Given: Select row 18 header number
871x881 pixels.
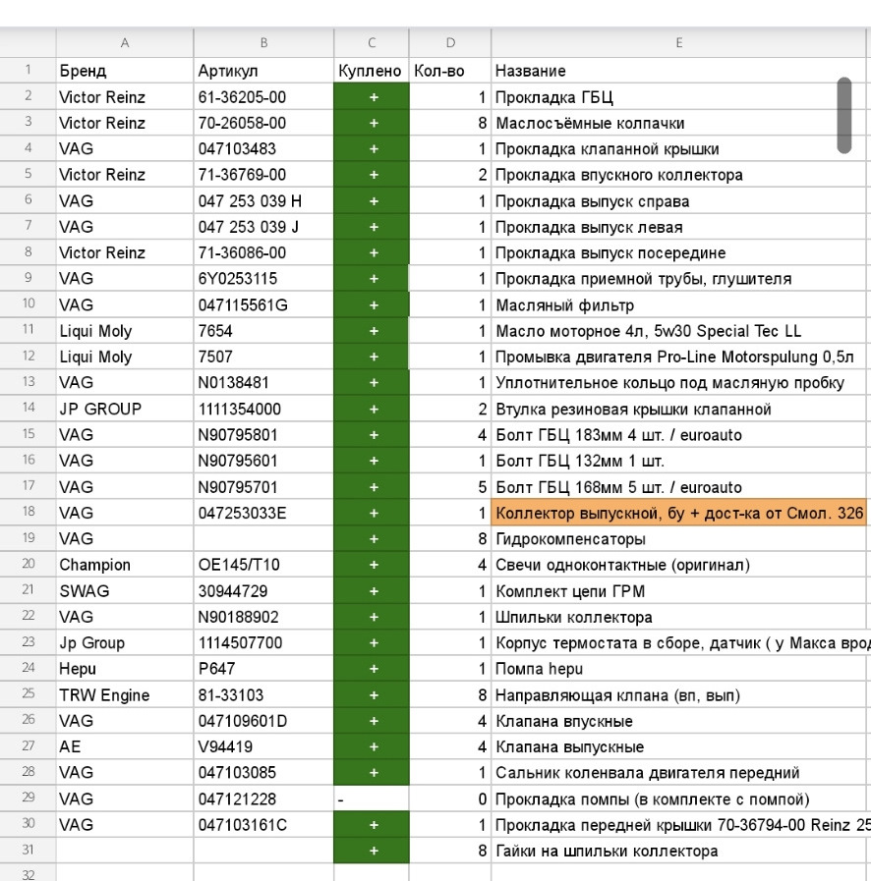Looking at the screenshot, I should point(29,512).
